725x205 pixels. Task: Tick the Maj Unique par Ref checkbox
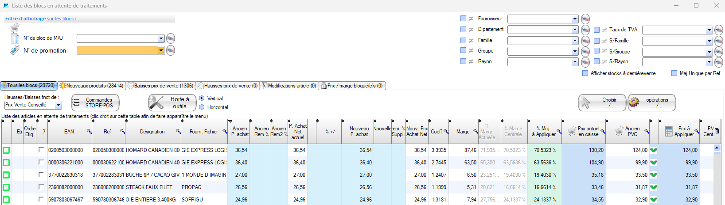(x=674, y=73)
